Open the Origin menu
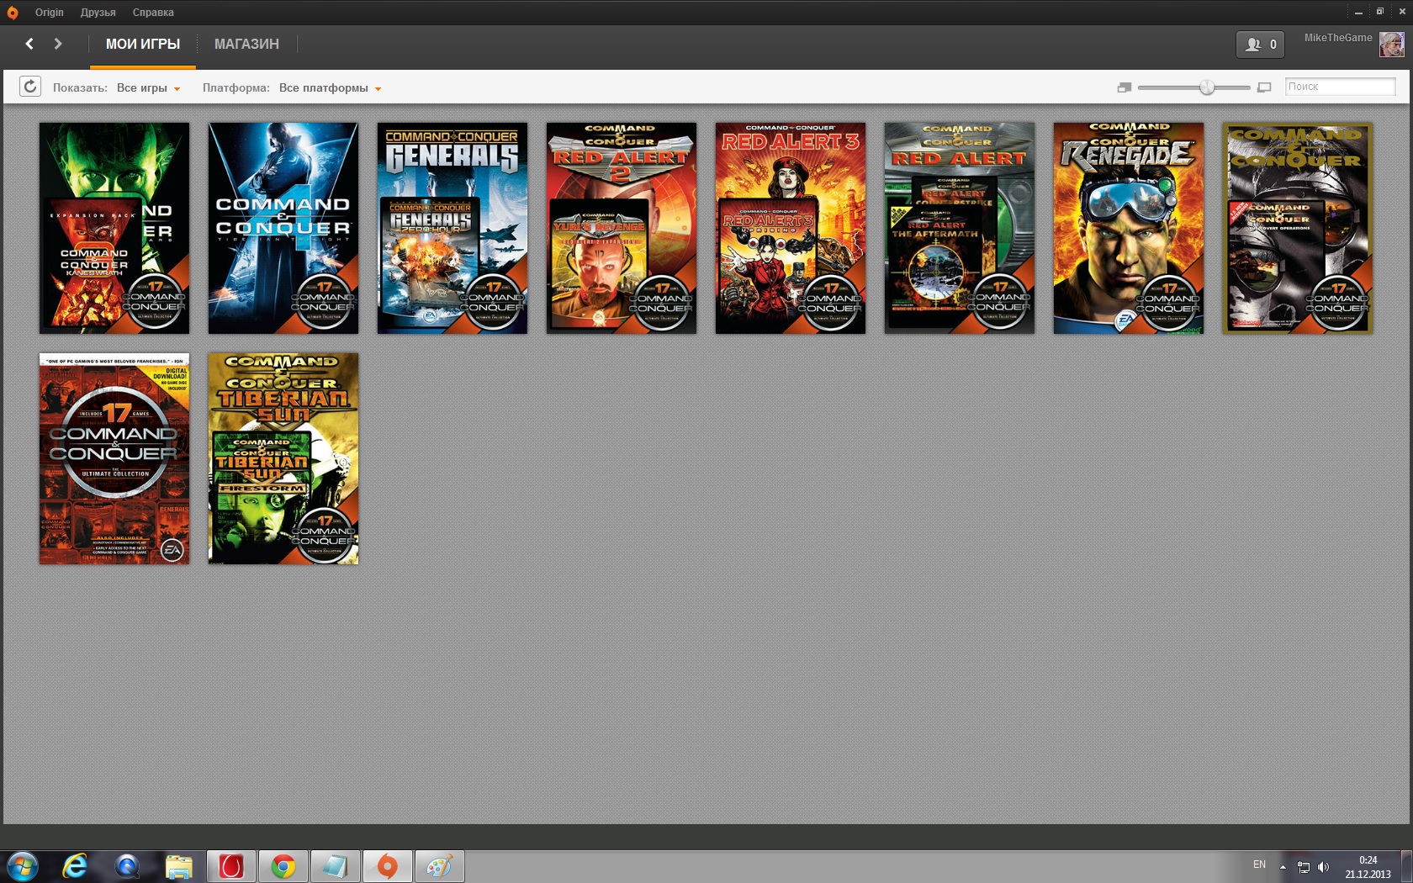 [49, 13]
